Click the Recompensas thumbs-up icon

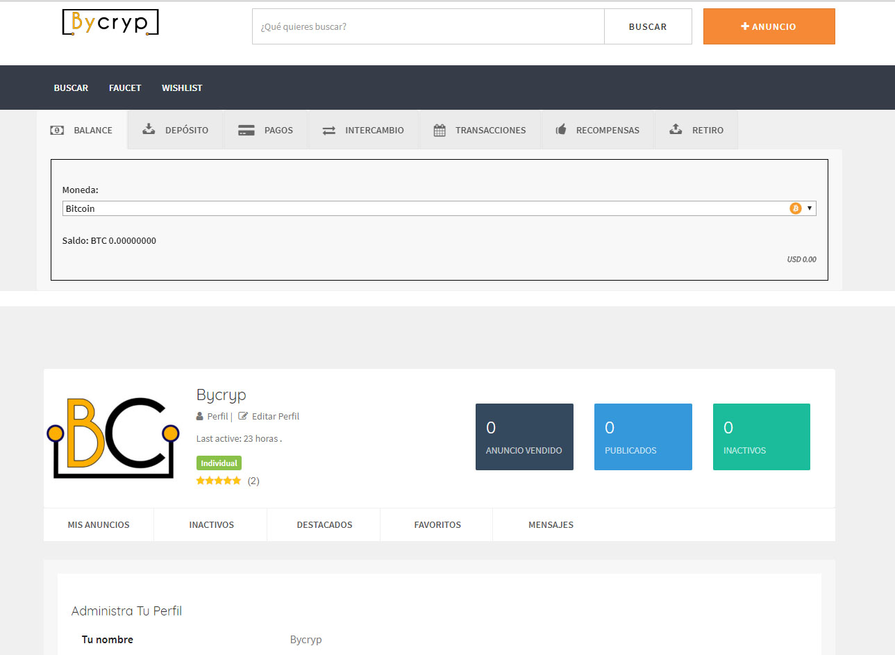tap(561, 129)
